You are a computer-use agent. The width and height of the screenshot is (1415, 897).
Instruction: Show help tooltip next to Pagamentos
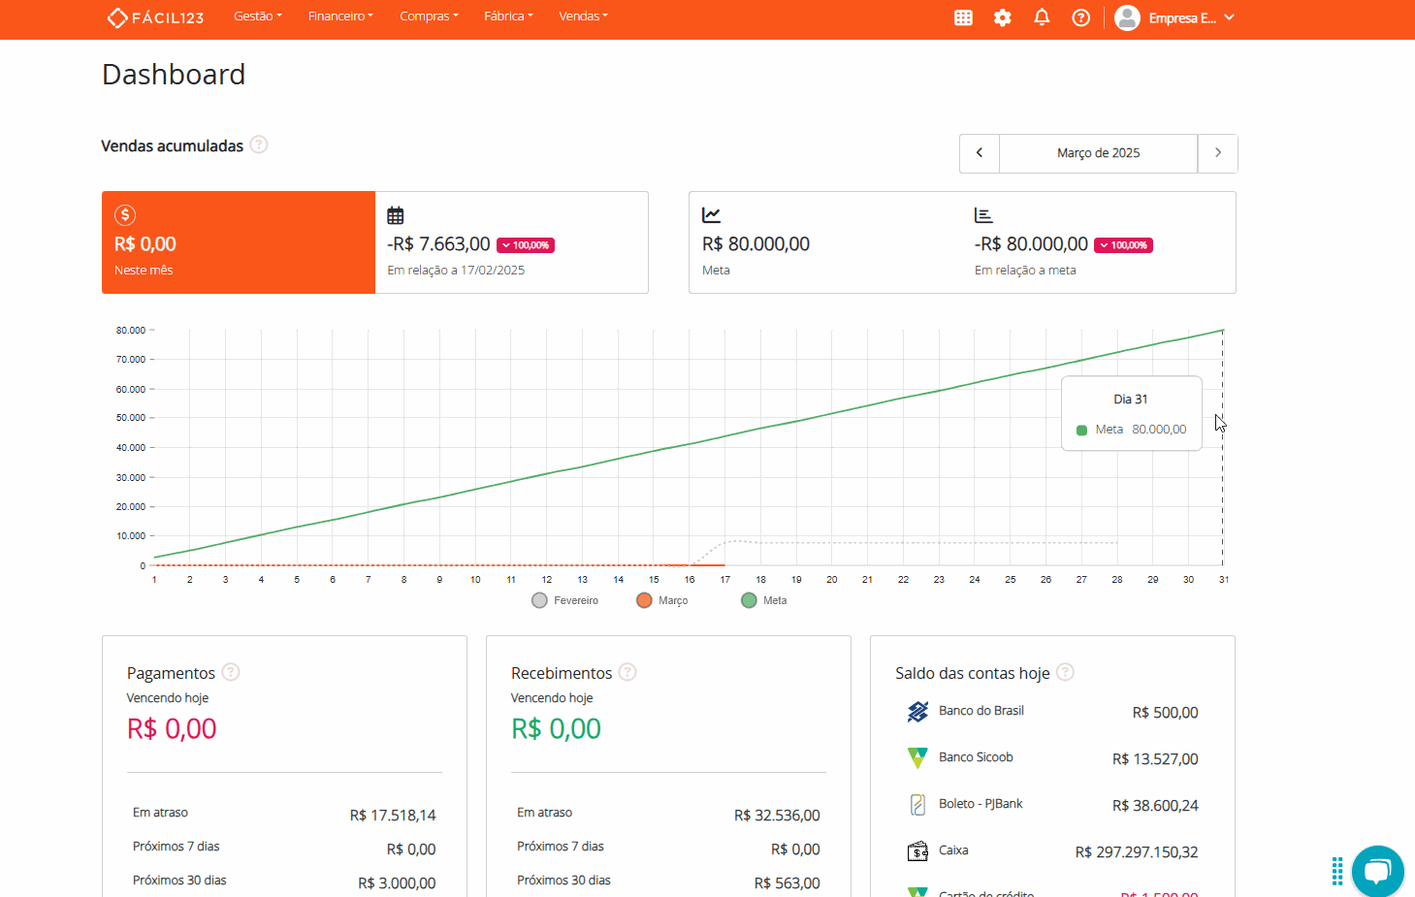click(x=231, y=672)
